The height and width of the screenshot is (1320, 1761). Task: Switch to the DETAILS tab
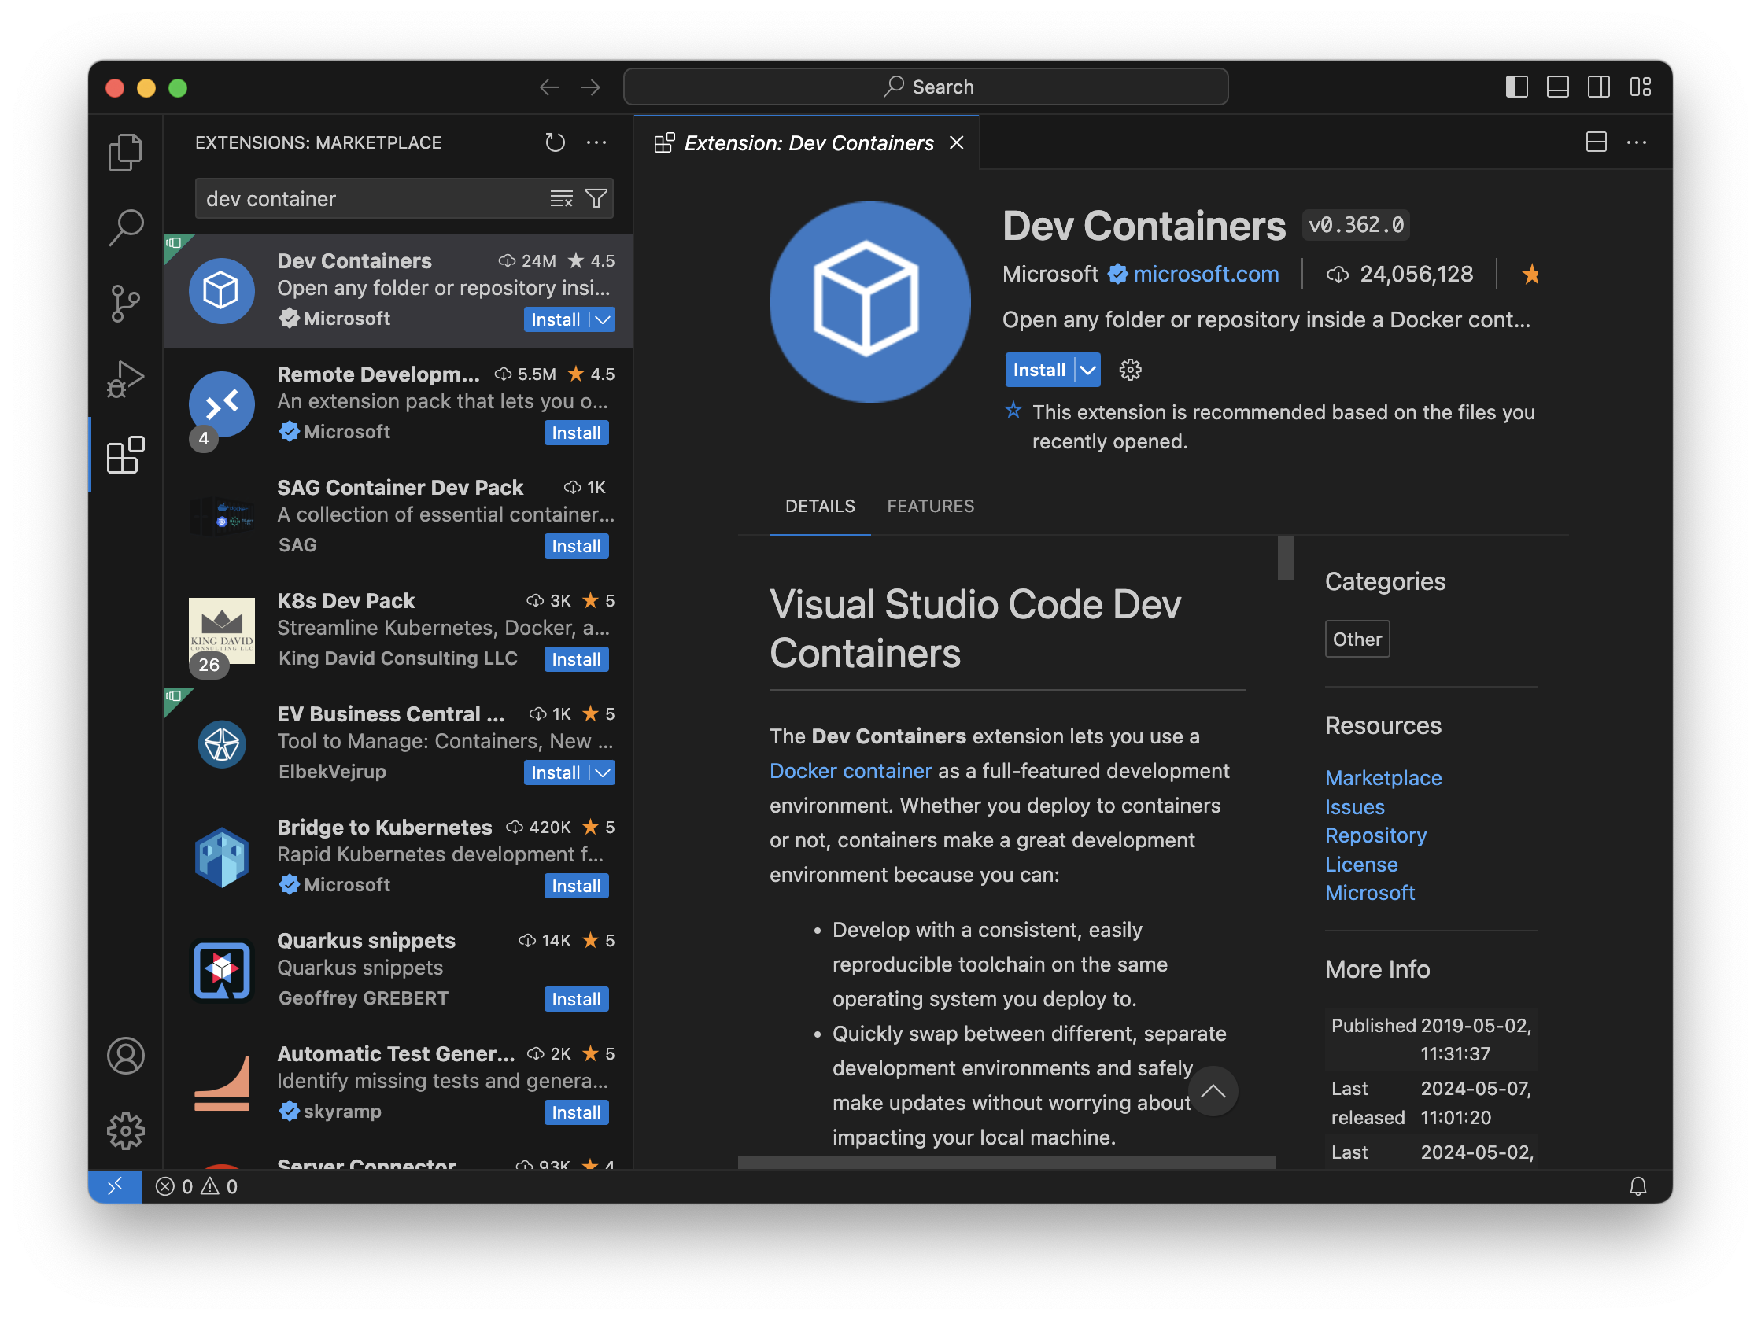coord(820,507)
